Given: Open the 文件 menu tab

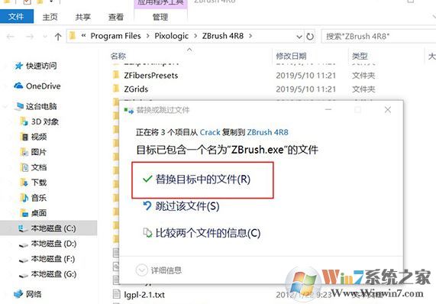Looking at the screenshot, I should (16, 17).
